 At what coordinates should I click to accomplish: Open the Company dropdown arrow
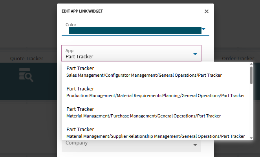(195, 146)
